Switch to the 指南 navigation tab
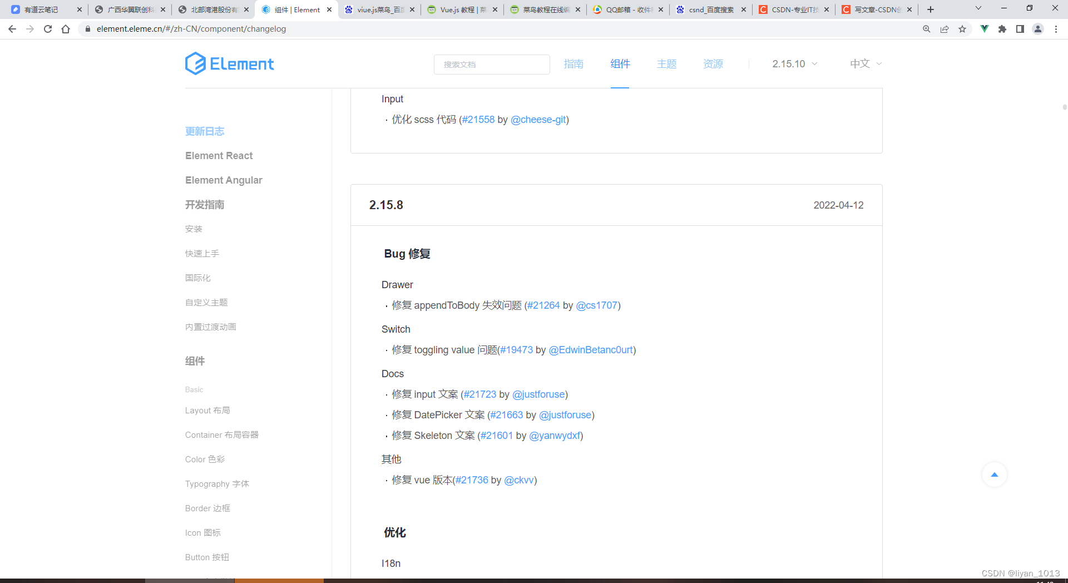 [574, 63]
